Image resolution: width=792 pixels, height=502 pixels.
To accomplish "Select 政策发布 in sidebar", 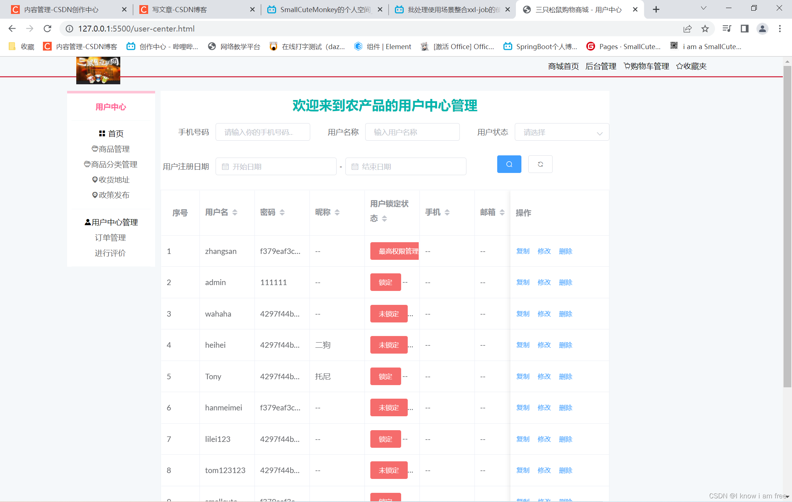I will (x=110, y=195).
